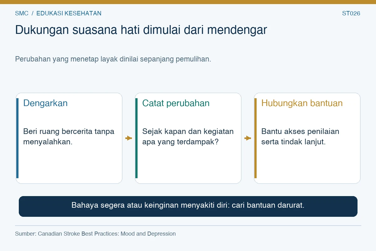Click text 'Beri ruang bercerita tanpa menyalahkan.'
Viewport: 376px width, 251px height.
[x=69, y=136]
